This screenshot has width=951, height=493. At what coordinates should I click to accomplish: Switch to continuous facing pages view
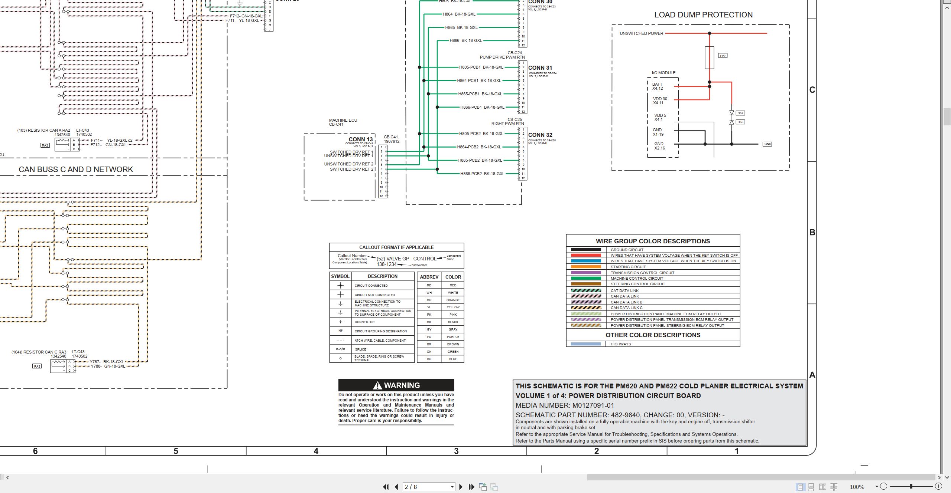point(834,487)
